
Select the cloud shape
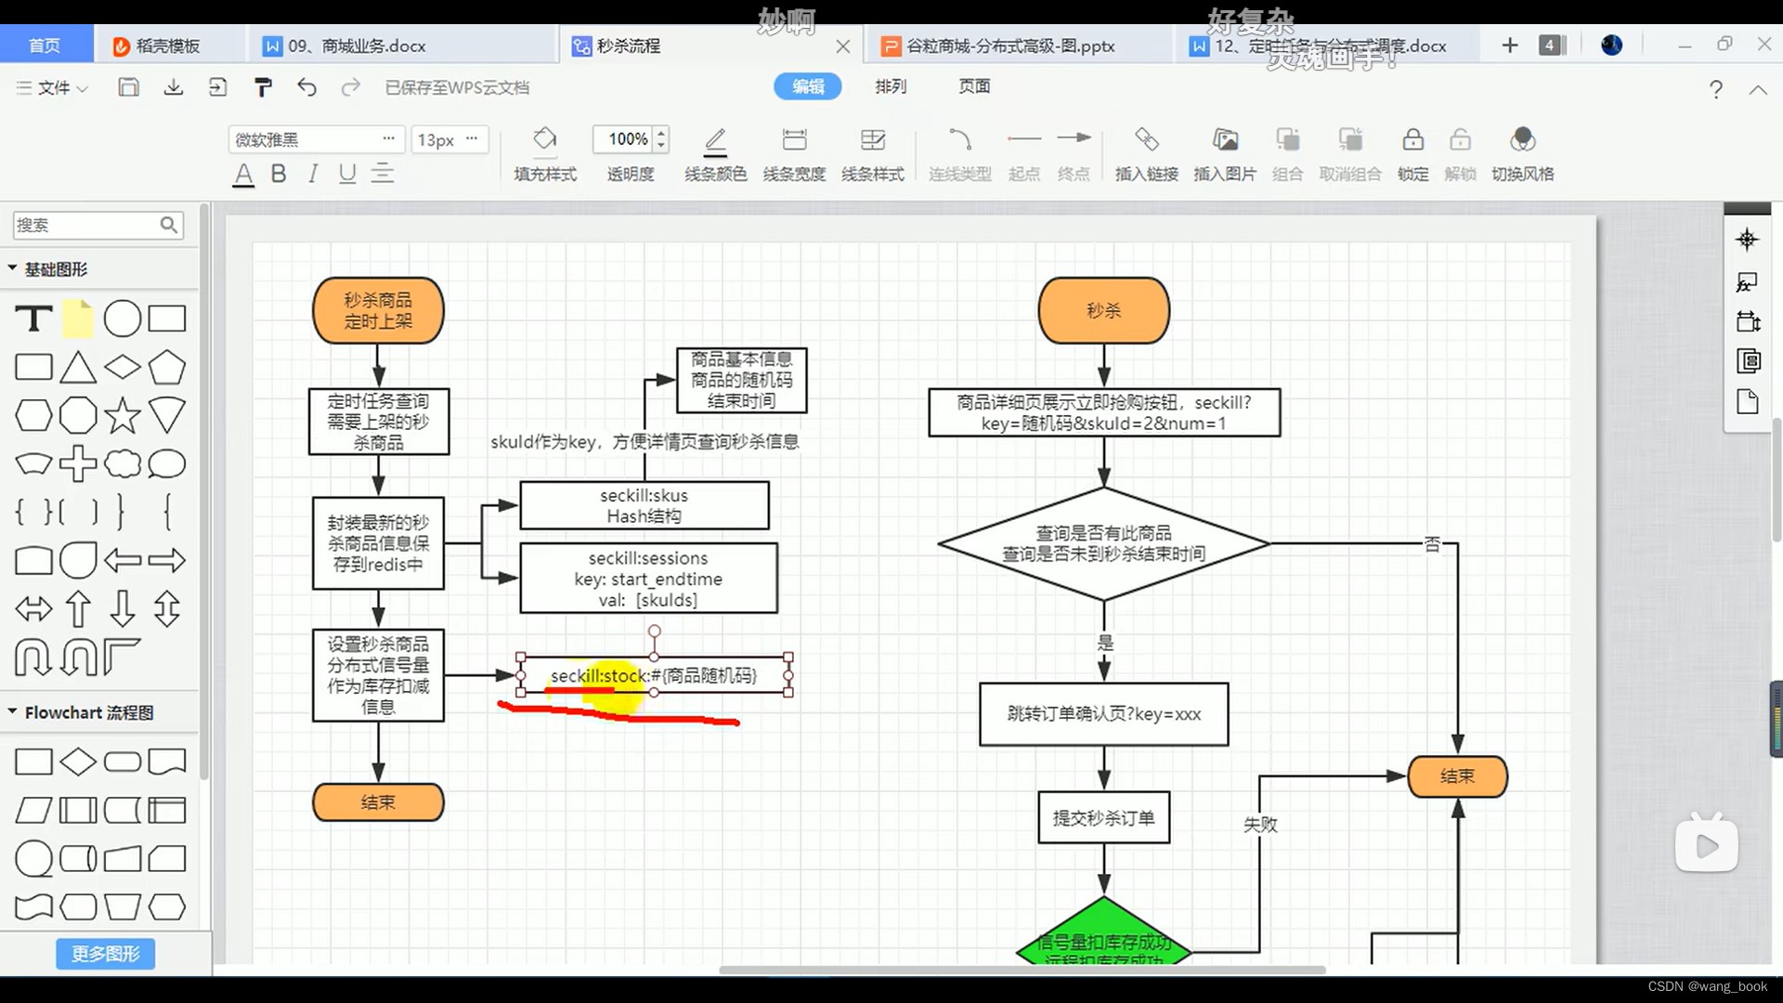[x=123, y=463]
